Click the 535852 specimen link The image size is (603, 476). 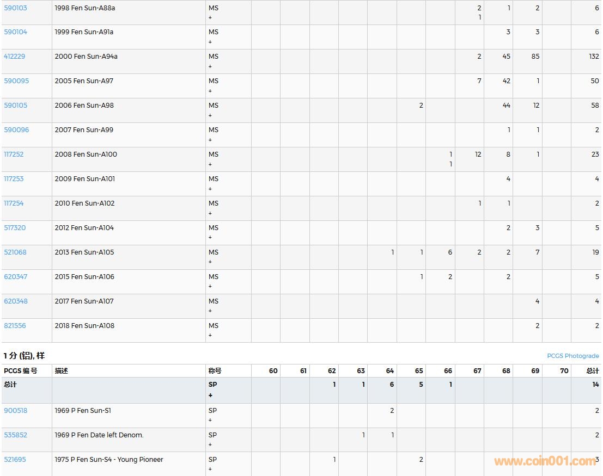[x=15, y=435]
